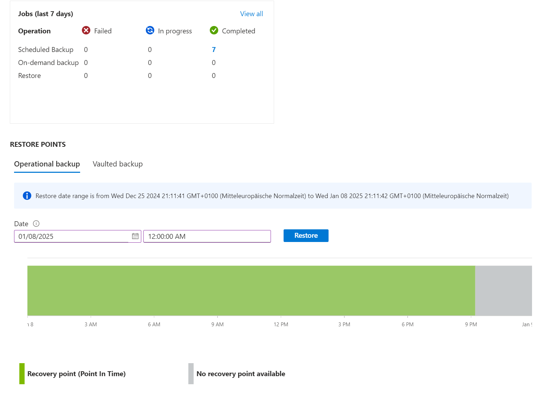This screenshot has width=551, height=393.
Task: Click the green recovery point timeline bar
Action: point(251,290)
